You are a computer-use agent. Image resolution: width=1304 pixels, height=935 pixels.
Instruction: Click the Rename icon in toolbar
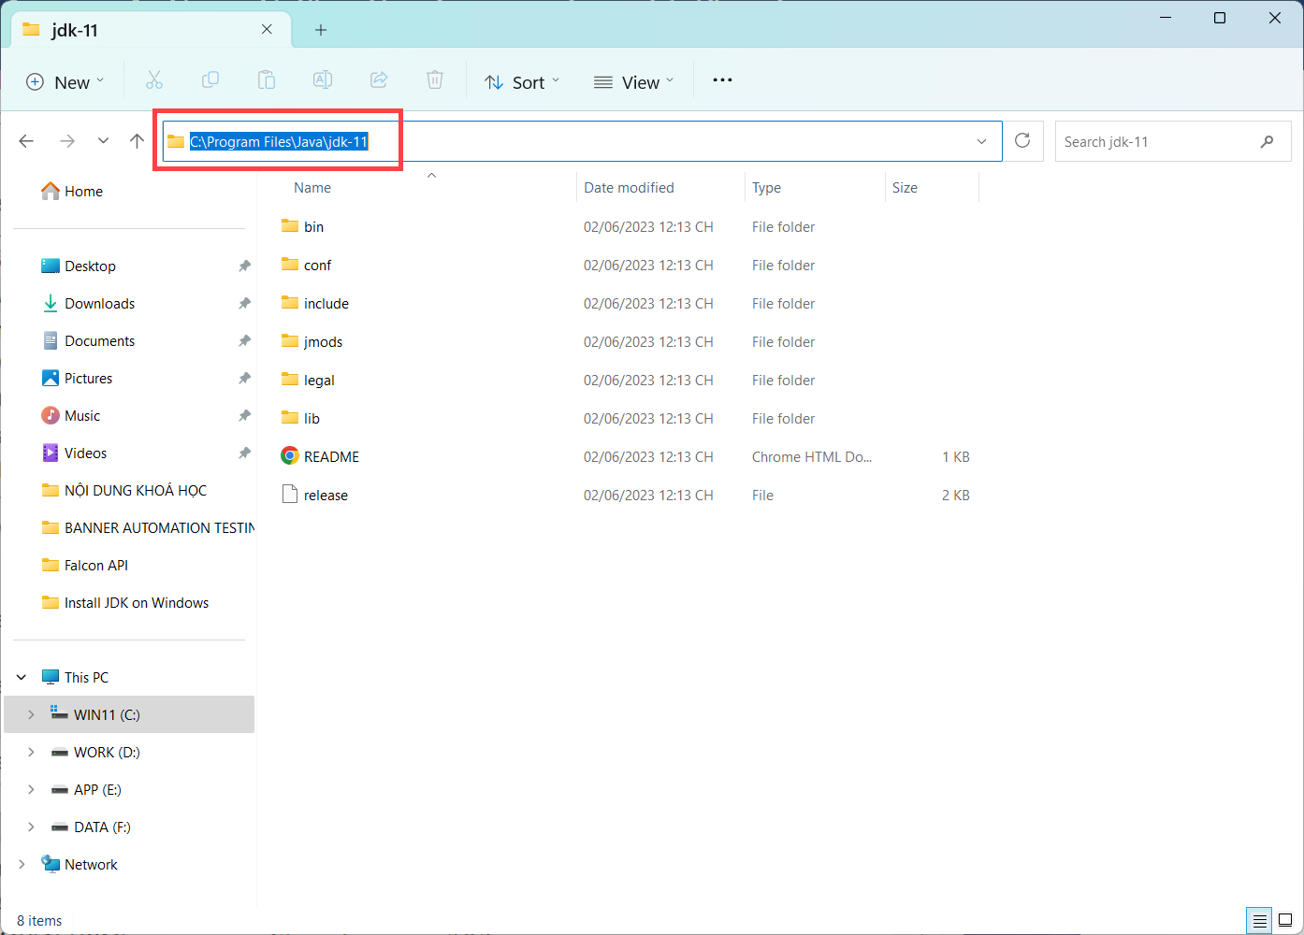pyautogui.click(x=323, y=80)
